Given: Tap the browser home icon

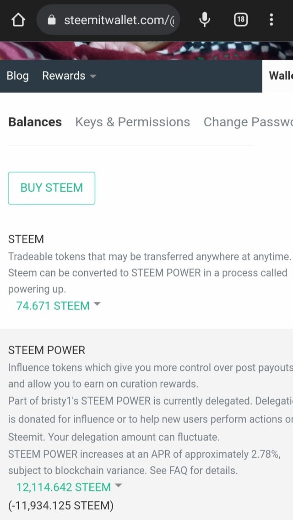Looking at the screenshot, I should pyautogui.click(x=18, y=20).
